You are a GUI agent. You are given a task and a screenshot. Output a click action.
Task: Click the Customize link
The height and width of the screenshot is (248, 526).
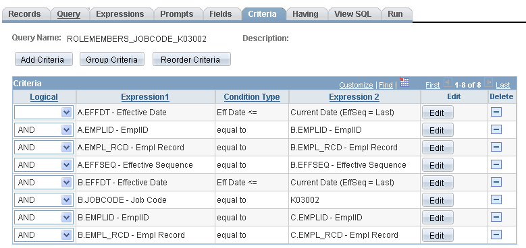(x=356, y=85)
